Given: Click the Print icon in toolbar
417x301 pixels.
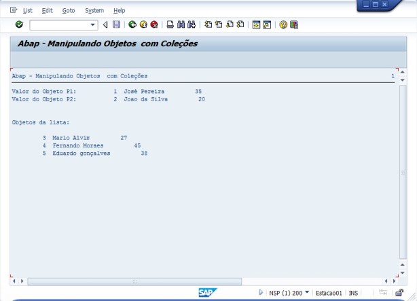Looking at the screenshot, I should coord(170,24).
